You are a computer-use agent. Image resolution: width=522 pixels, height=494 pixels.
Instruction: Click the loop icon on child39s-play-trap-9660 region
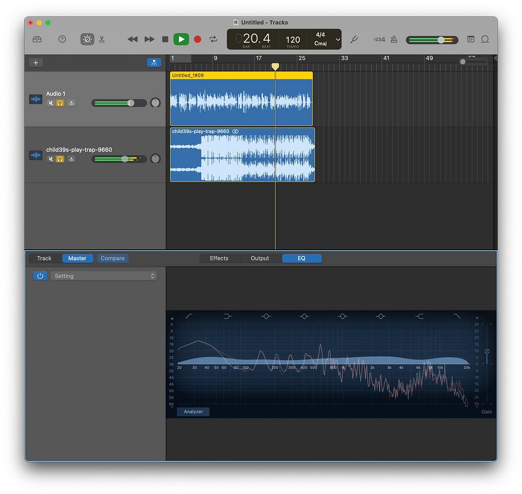click(x=235, y=131)
